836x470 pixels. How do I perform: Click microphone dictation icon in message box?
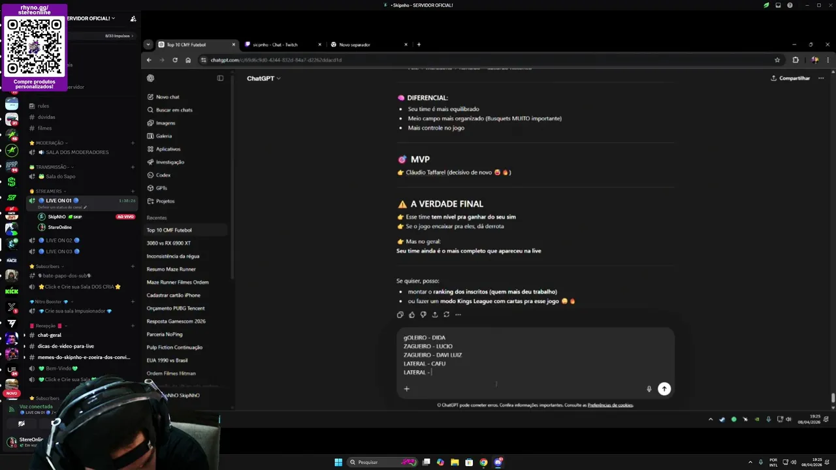649,389
